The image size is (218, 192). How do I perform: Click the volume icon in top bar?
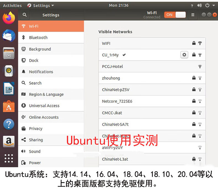[x=199, y=6]
